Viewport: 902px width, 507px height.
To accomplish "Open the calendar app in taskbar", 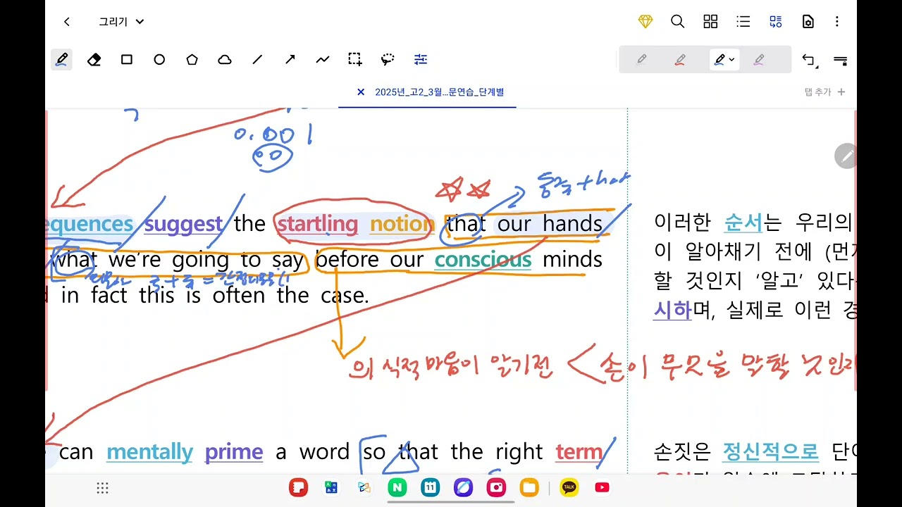I will pyautogui.click(x=430, y=487).
